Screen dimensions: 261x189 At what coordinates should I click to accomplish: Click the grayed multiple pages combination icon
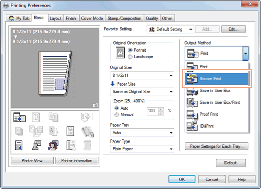[x=36, y=131]
